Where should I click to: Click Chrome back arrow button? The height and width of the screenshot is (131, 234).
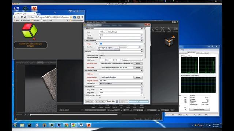click(x=15, y=17)
